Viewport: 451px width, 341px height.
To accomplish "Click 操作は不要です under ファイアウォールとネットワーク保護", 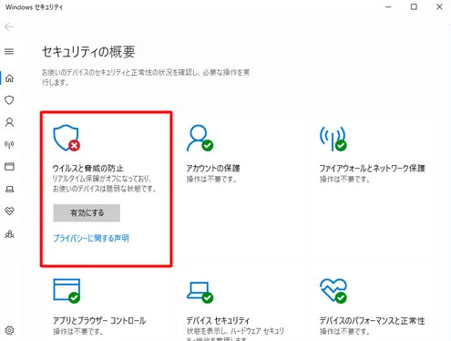I will [x=344, y=179].
